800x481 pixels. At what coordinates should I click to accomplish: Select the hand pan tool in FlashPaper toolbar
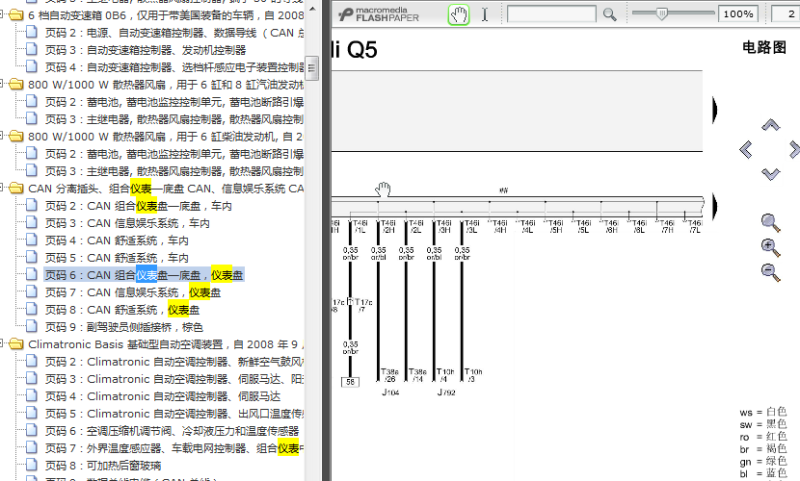click(x=459, y=14)
